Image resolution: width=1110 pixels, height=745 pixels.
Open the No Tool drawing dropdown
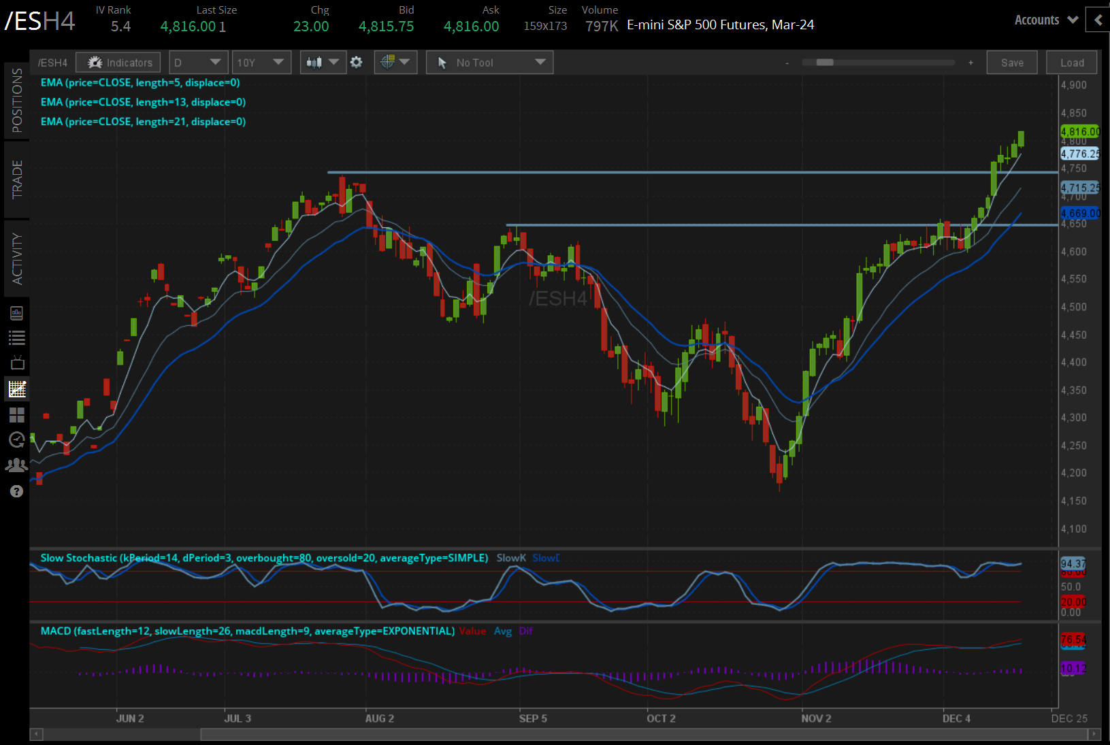(x=489, y=63)
